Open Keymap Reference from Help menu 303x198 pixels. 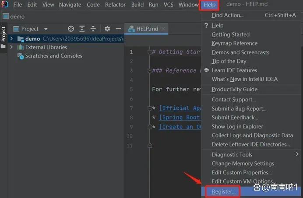[251, 43]
